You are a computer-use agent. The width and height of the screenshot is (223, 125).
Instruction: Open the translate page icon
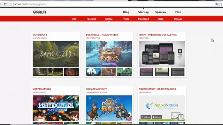[x=217, y=4]
